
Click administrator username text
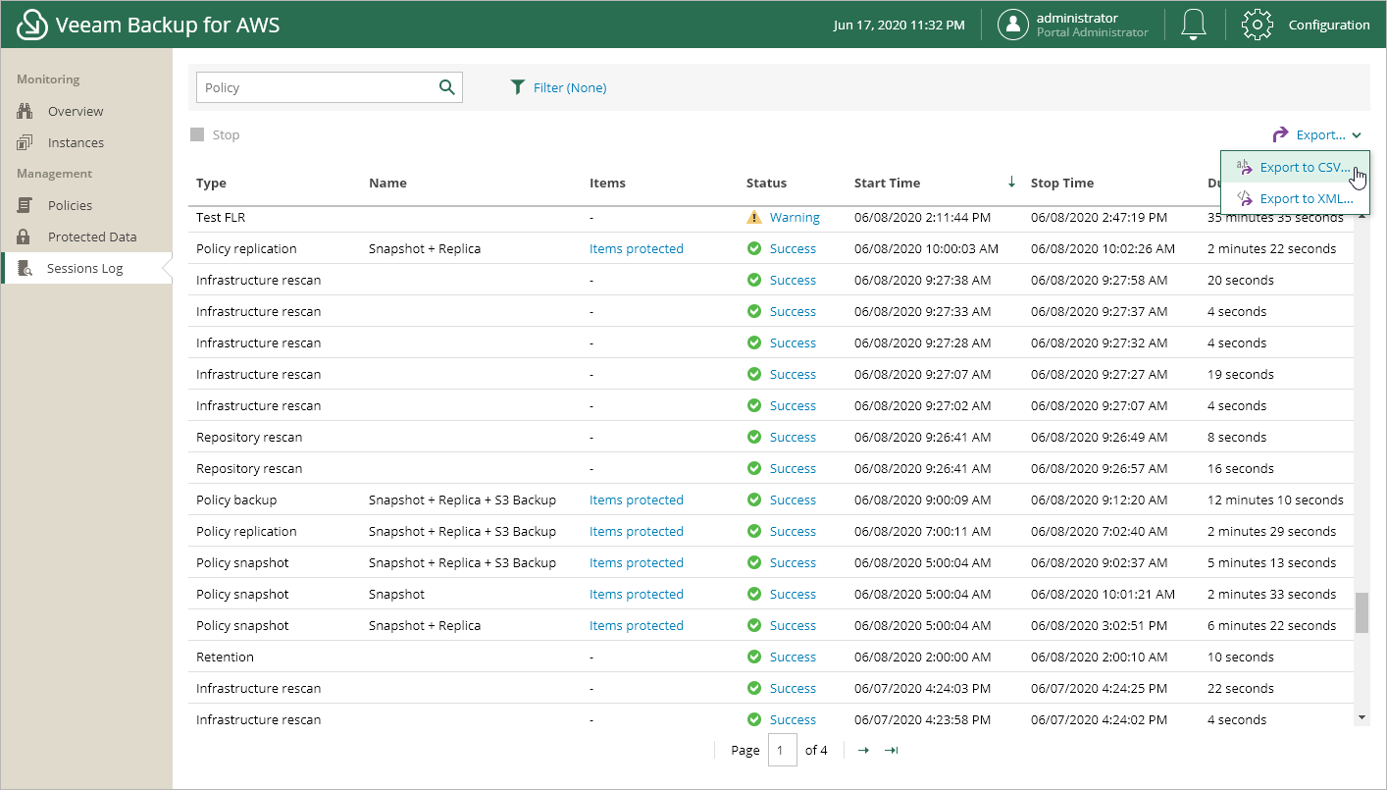pos(1077,18)
